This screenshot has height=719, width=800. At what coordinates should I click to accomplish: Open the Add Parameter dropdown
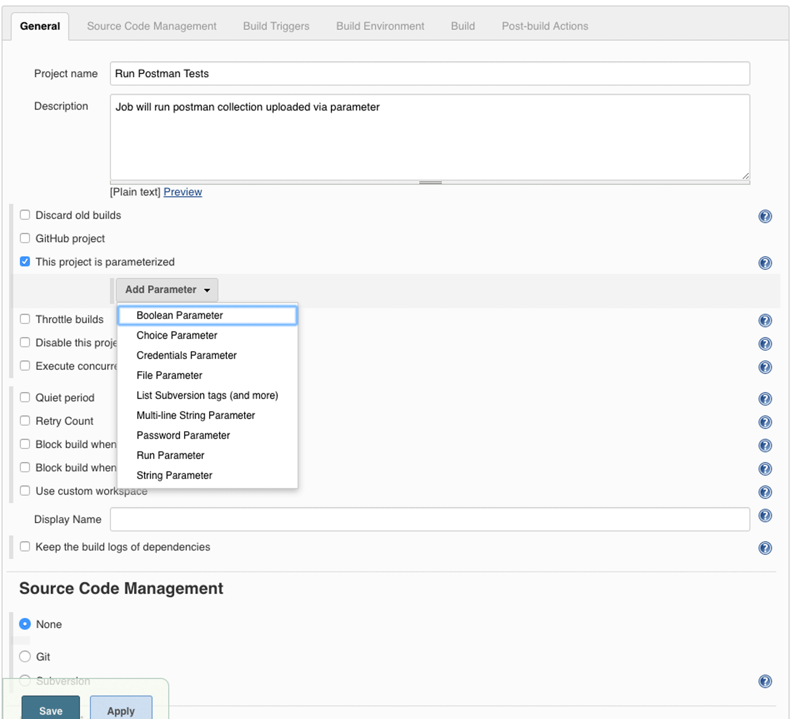tap(167, 290)
